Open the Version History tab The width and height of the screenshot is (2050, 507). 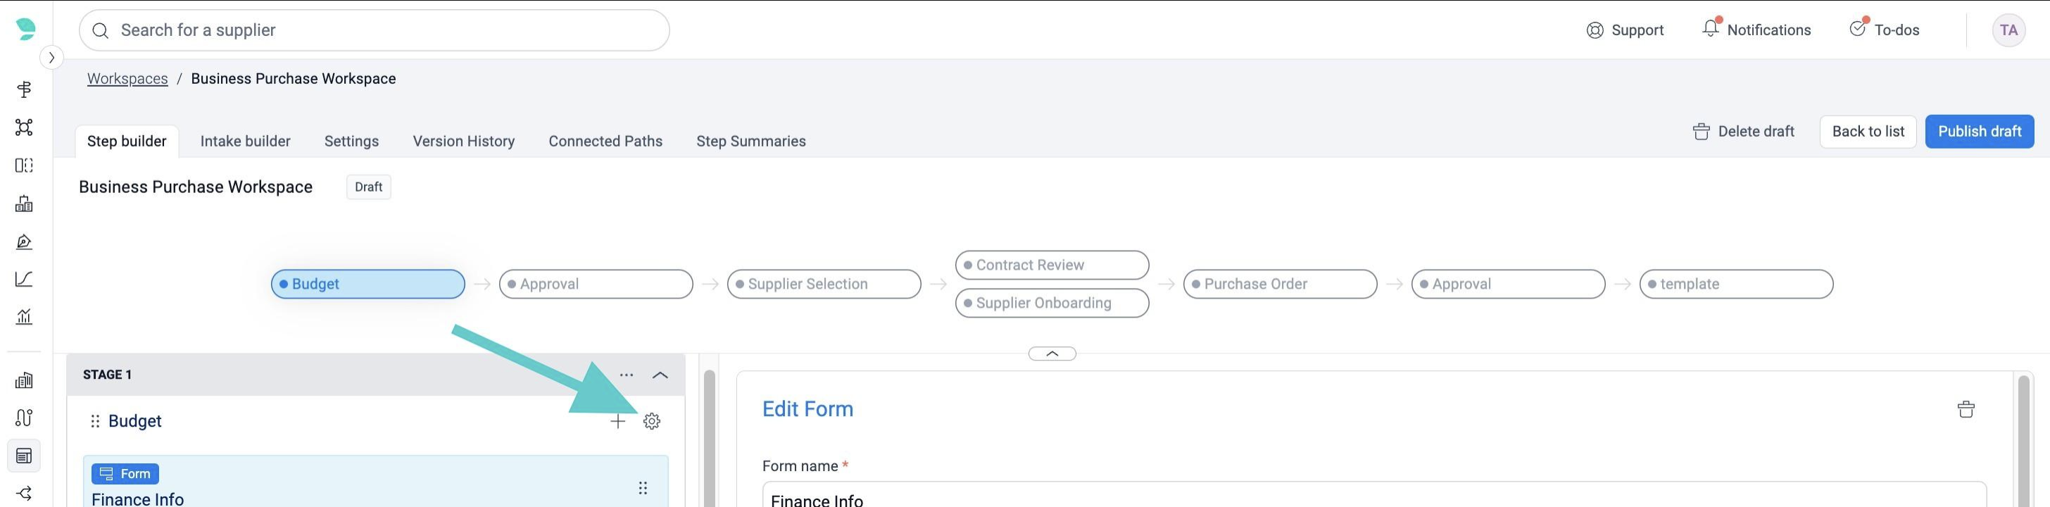pyautogui.click(x=463, y=141)
